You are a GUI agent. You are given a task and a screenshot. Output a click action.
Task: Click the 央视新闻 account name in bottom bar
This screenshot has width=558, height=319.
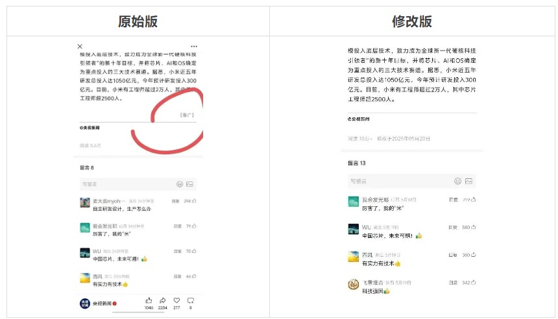(102, 303)
